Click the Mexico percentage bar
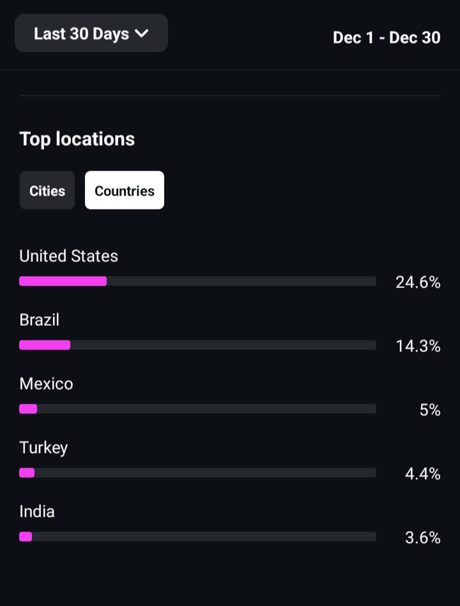 [x=197, y=409]
